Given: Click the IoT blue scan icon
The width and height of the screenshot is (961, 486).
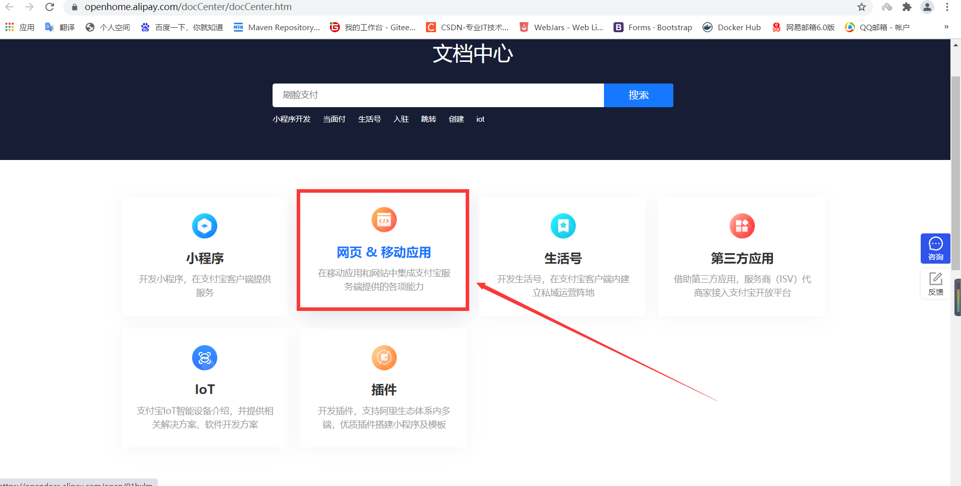Looking at the screenshot, I should (205, 358).
